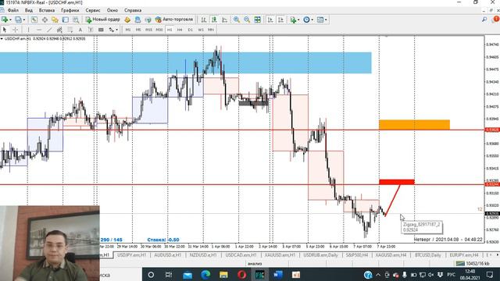Click the signals globe icon
The height and width of the screenshot is (281, 500).
tap(148, 20)
